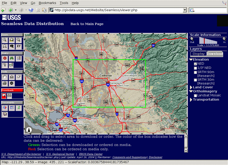
Task: Click the Scale Information zoom Out magnifier
Action: pyautogui.click(x=192, y=39)
